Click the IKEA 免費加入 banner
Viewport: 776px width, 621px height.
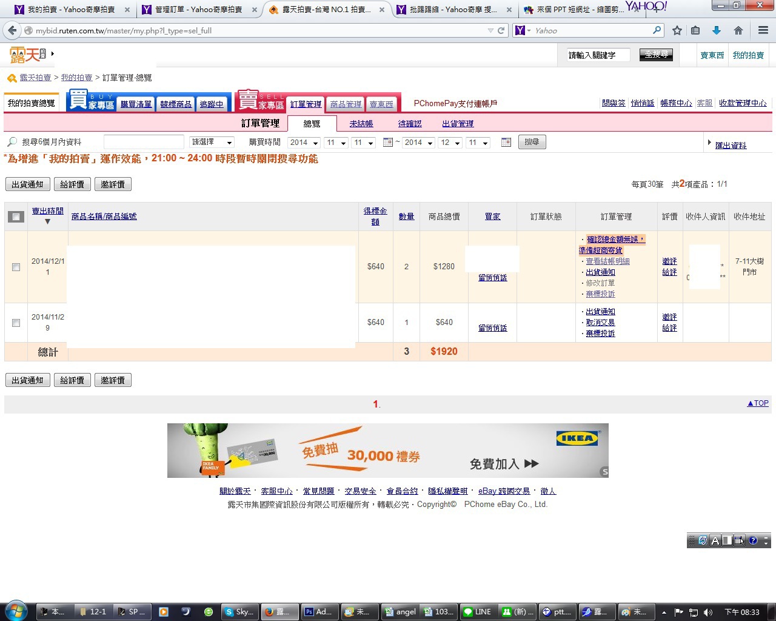click(x=388, y=451)
